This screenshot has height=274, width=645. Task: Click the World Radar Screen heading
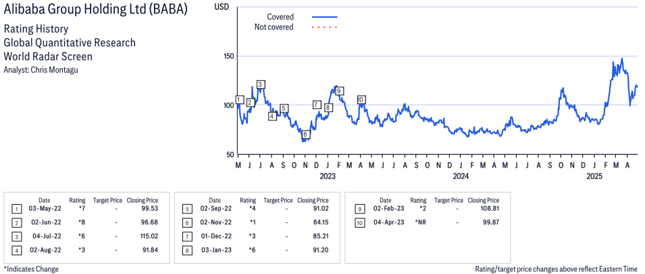[48, 57]
